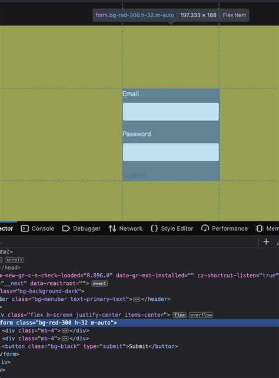Click the scroll badge under html
Screen dimensions: 279x378
(15, 260)
